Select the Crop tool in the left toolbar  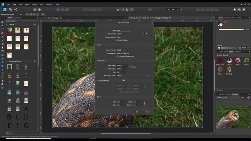2,55
